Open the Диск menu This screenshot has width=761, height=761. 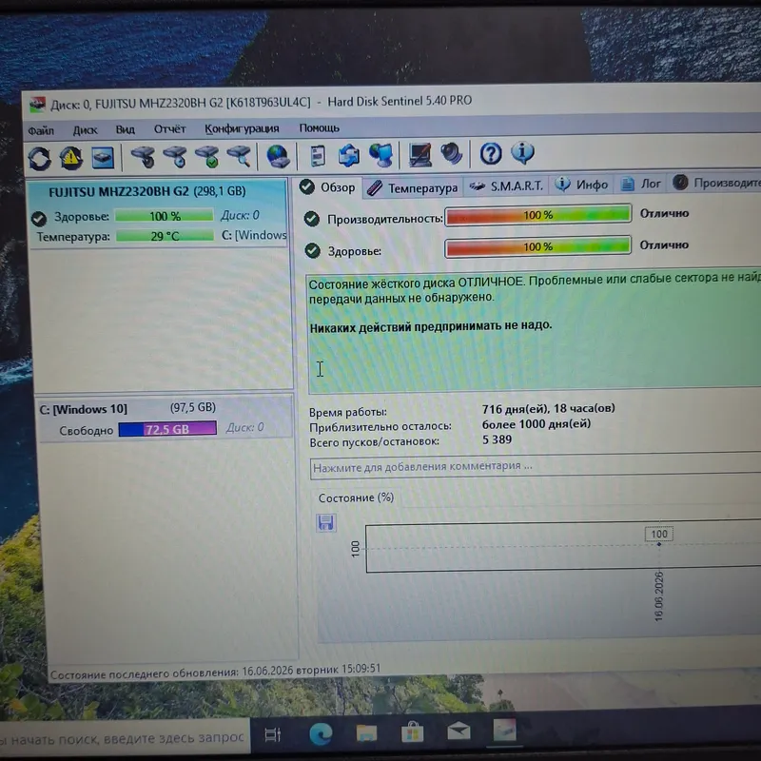pyautogui.click(x=85, y=130)
